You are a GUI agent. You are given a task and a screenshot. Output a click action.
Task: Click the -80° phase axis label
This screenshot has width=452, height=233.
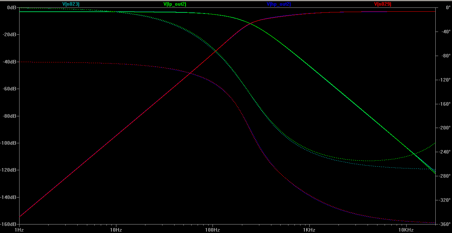tap(445, 56)
